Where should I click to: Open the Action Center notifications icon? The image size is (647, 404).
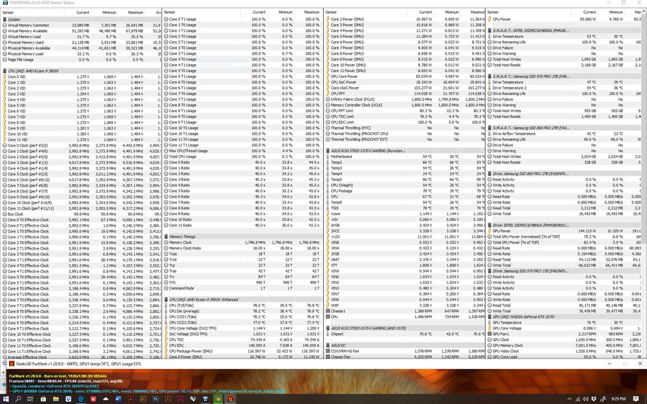pos(635,399)
